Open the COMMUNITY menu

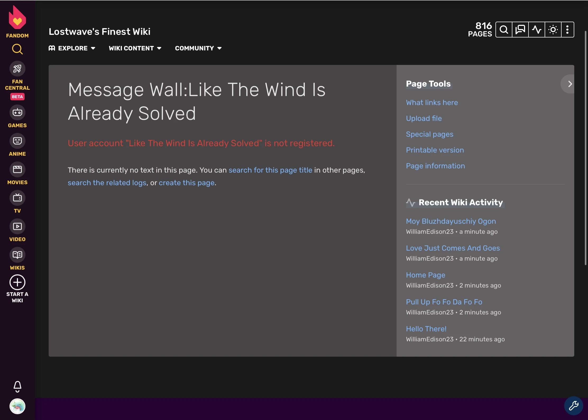tap(198, 48)
